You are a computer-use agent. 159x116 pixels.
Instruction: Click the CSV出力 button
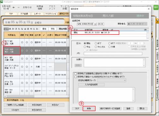tap(15, 110)
